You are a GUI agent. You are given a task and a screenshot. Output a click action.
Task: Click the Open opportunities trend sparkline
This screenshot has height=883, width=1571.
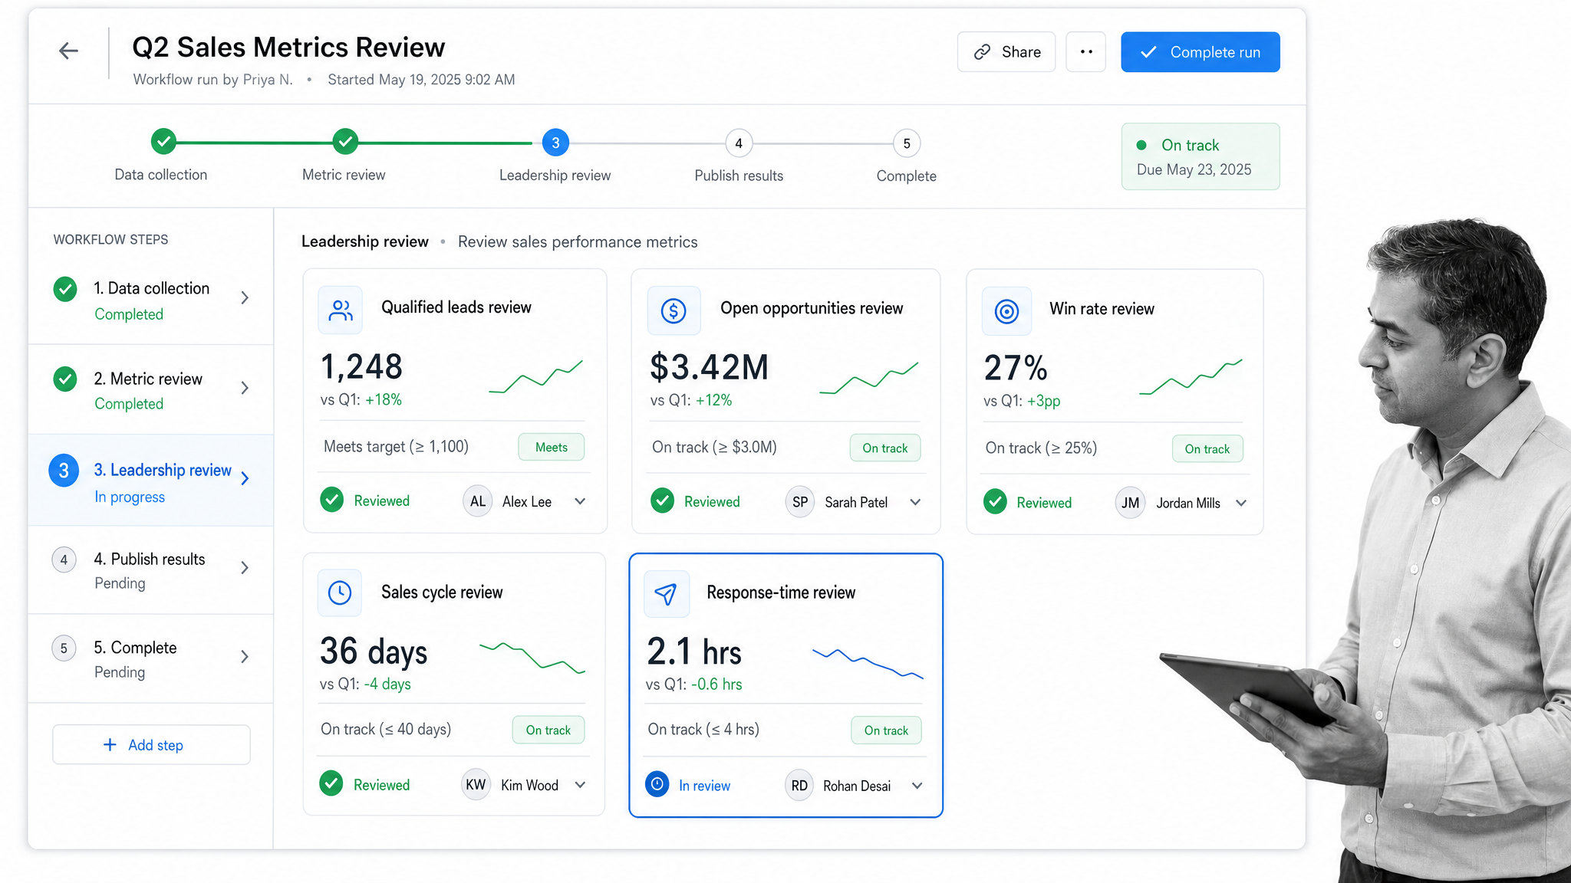(x=868, y=377)
